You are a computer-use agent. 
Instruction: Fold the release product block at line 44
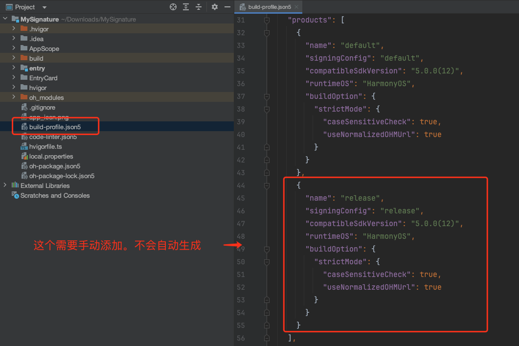tap(267, 186)
